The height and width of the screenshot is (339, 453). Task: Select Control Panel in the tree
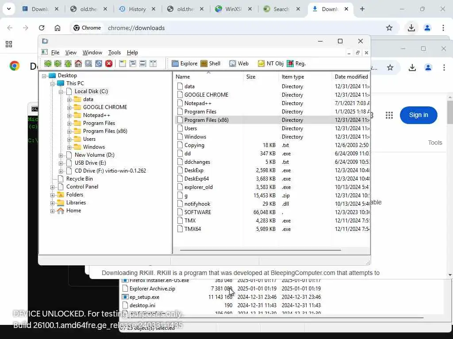[x=82, y=187]
